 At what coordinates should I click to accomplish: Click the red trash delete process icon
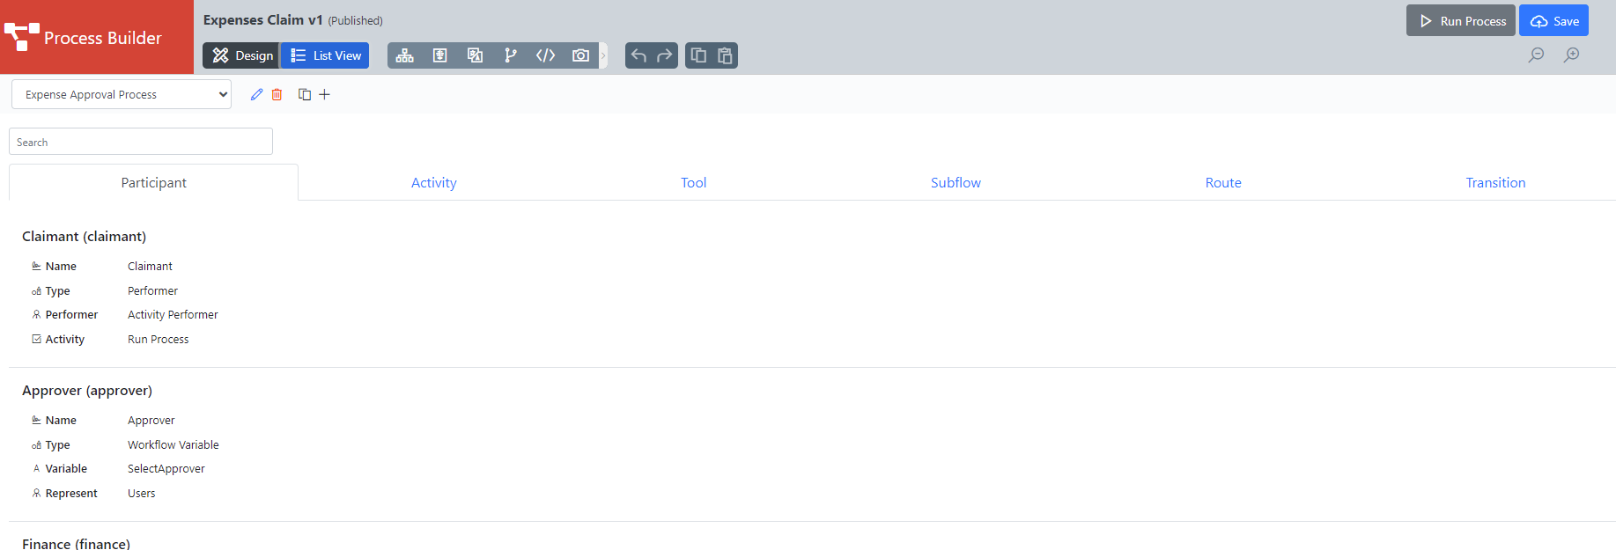pos(277,94)
